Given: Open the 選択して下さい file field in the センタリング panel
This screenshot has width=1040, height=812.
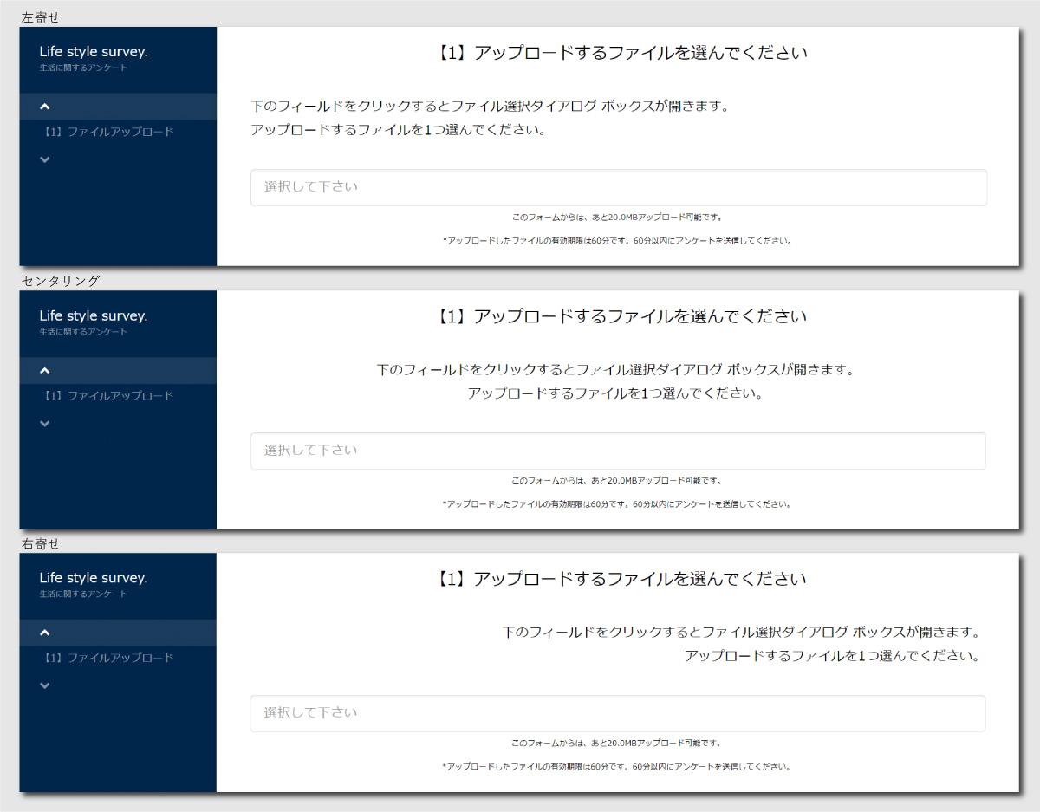Looking at the screenshot, I should pos(618,451).
